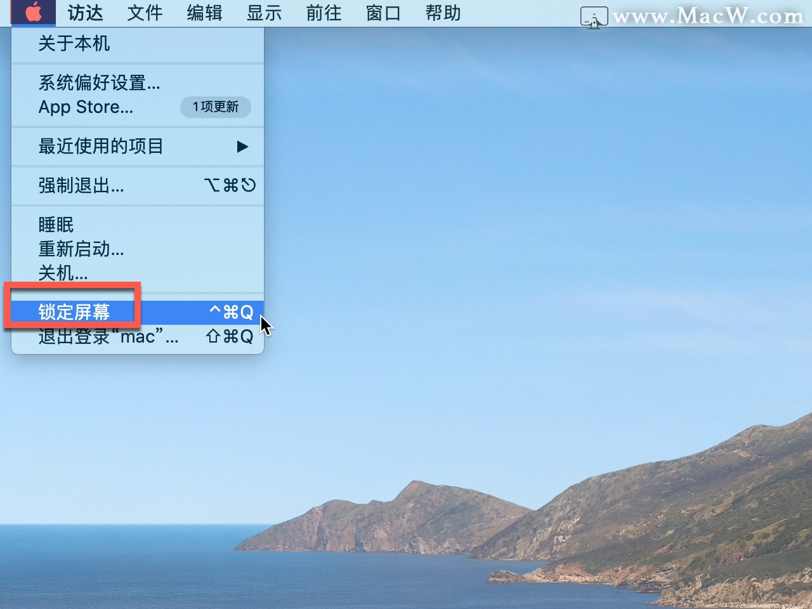Screen dimensions: 812x609
Task: Open the 访达 (Finder) menu
Action: (x=84, y=13)
